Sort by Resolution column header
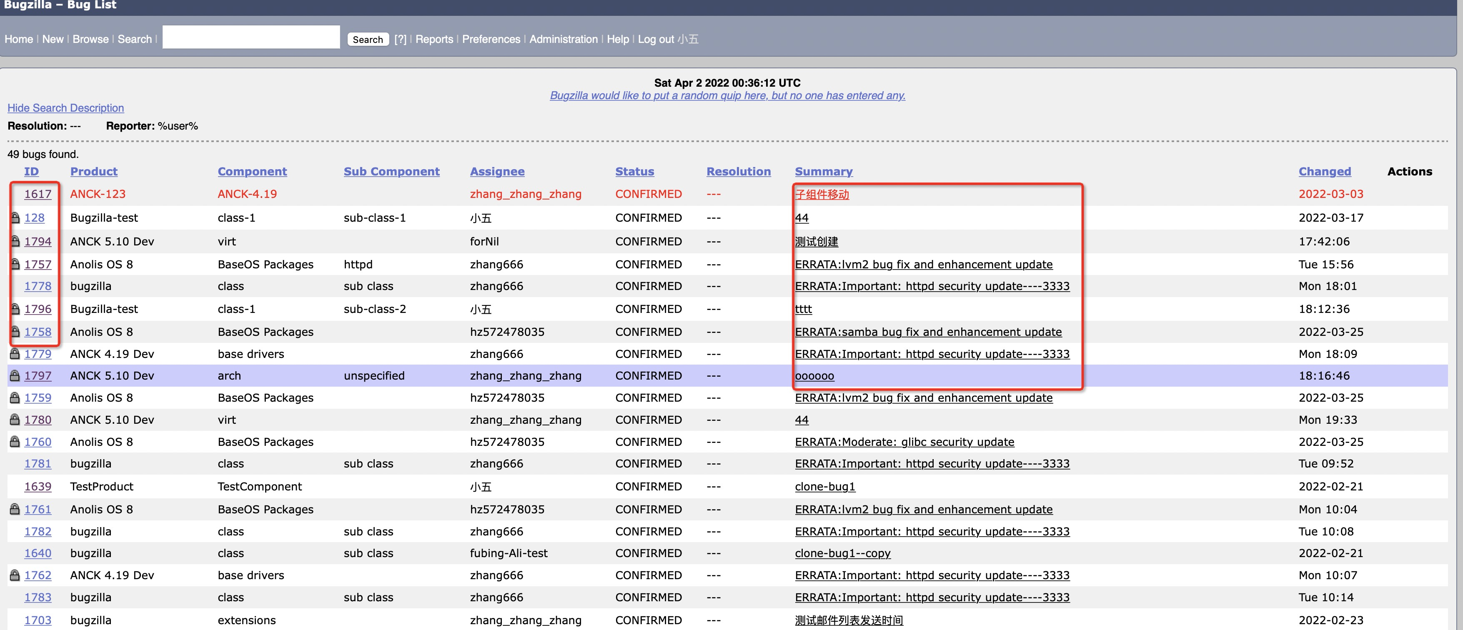 click(738, 171)
